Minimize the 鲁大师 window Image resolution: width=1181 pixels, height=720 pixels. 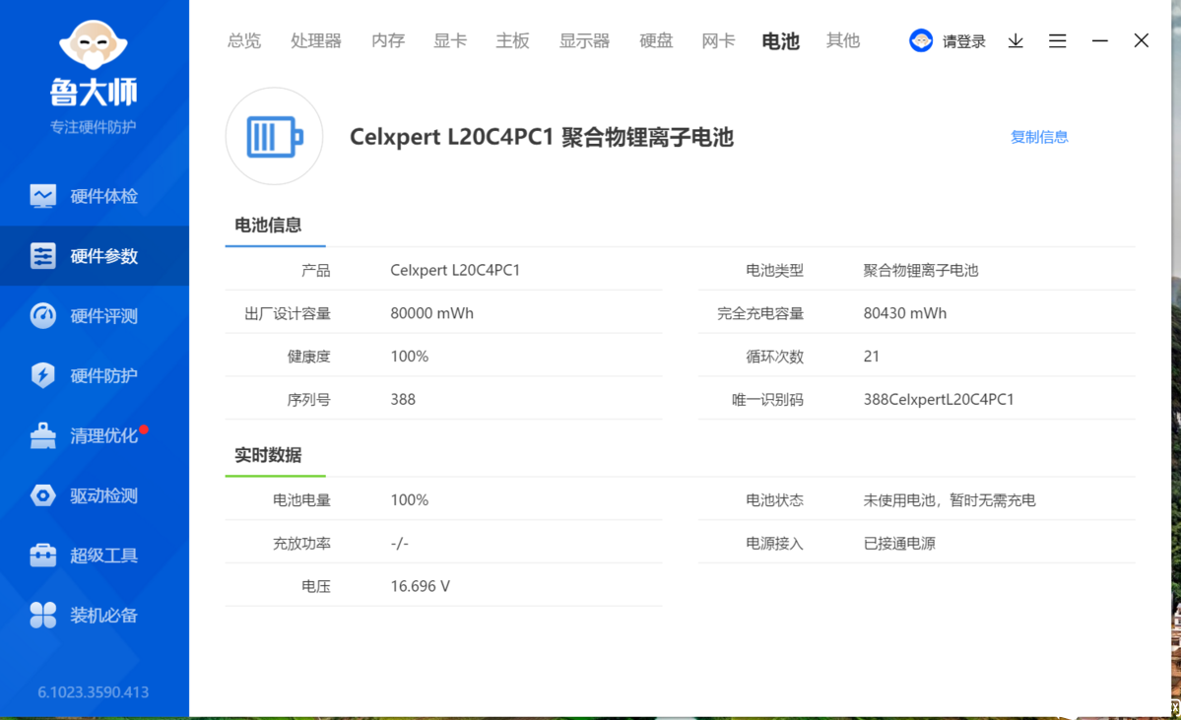click(1099, 40)
